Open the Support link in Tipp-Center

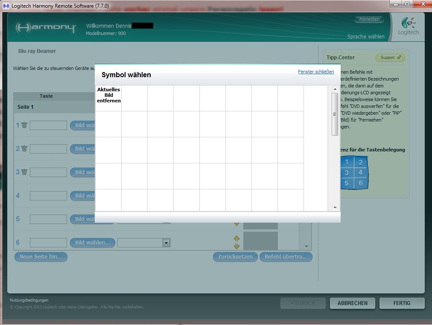click(x=391, y=58)
